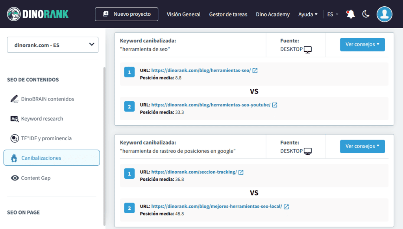This screenshot has height=229, width=403.
Task: Open the user profile avatar
Action: (x=385, y=14)
